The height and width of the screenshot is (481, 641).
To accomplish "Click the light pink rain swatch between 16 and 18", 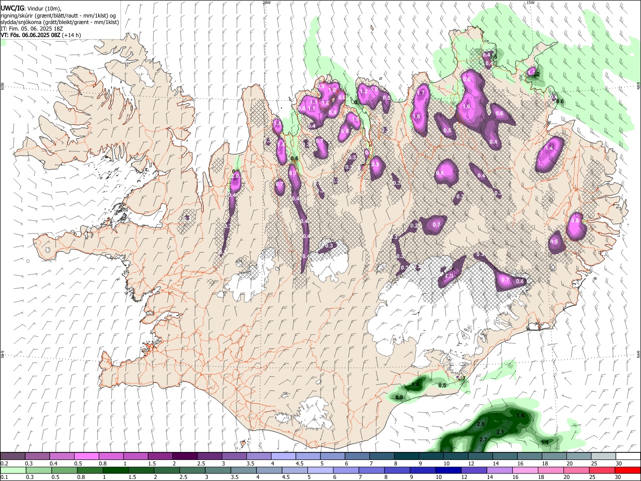I will 525,470.
